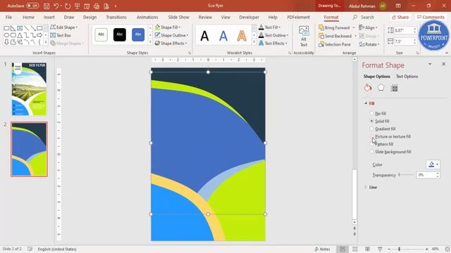Viewport: 451px width, 253px height.
Task: Click the Undo arrow icon
Action: click(56, 6)
